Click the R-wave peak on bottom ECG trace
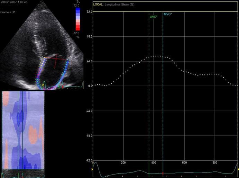239x178 pixels. (x=95, y=163)
